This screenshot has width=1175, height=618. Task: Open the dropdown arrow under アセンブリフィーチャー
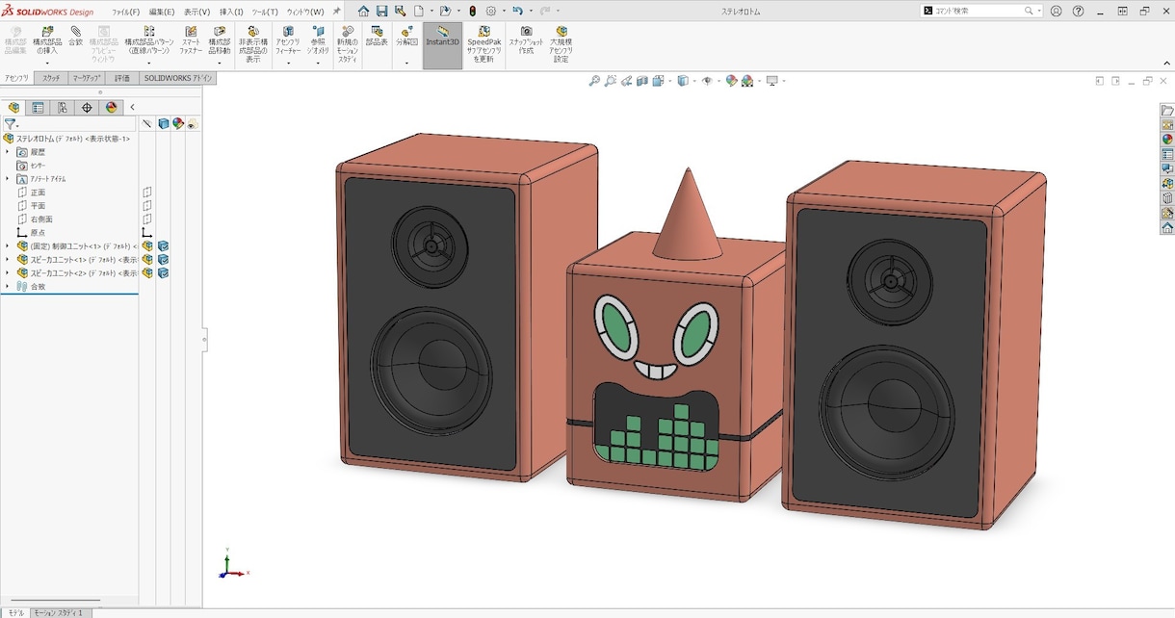pos(287,64)
